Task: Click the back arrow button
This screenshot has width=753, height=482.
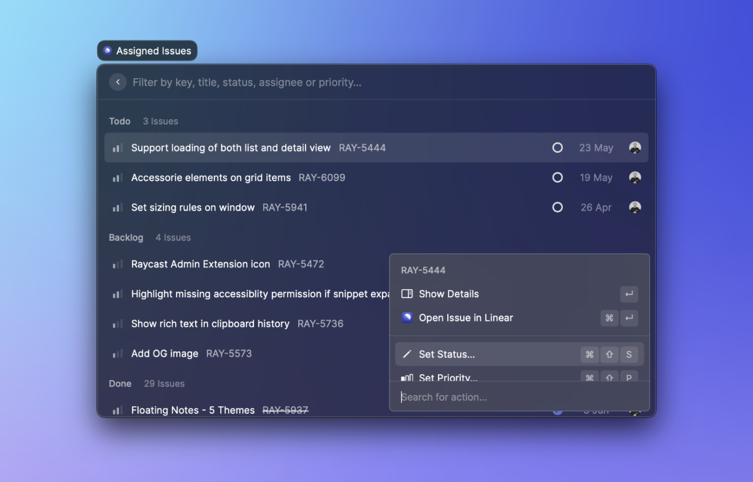Action: coord(117,82)
